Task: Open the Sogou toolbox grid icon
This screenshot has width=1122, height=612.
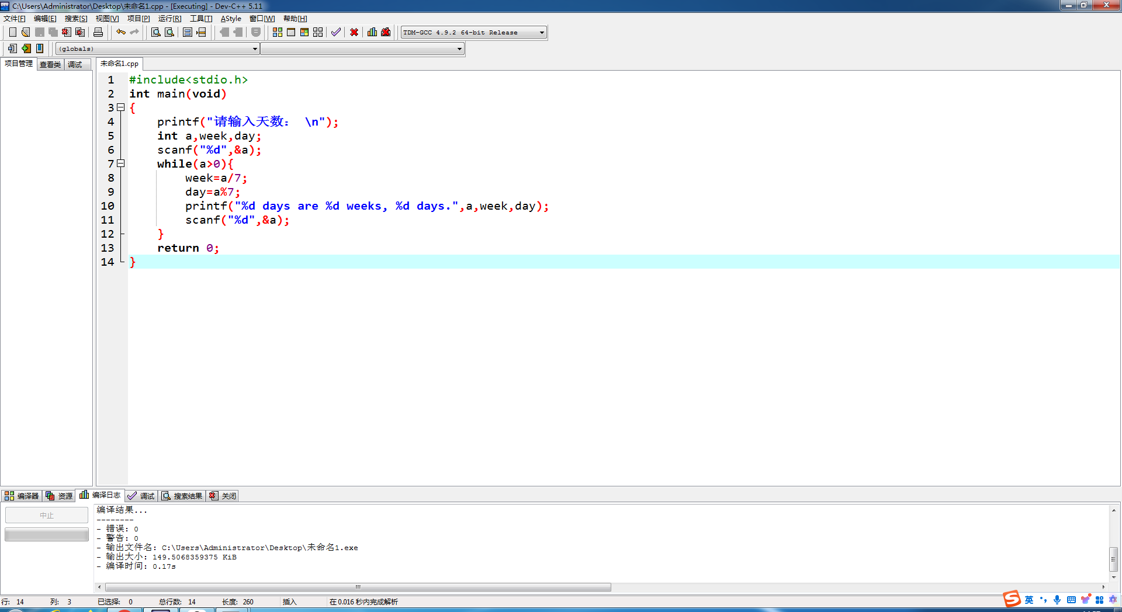Action: (1099, 600)
